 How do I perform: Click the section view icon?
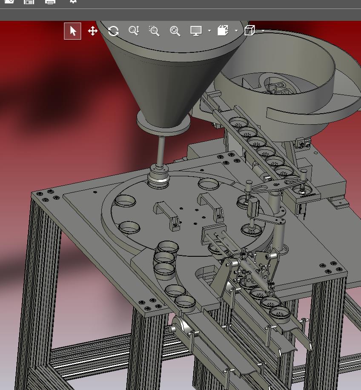(x=223, y=31)
